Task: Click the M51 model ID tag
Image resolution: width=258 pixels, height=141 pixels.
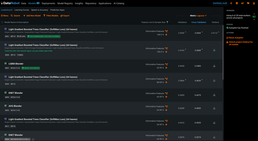Action: point(7,36)
